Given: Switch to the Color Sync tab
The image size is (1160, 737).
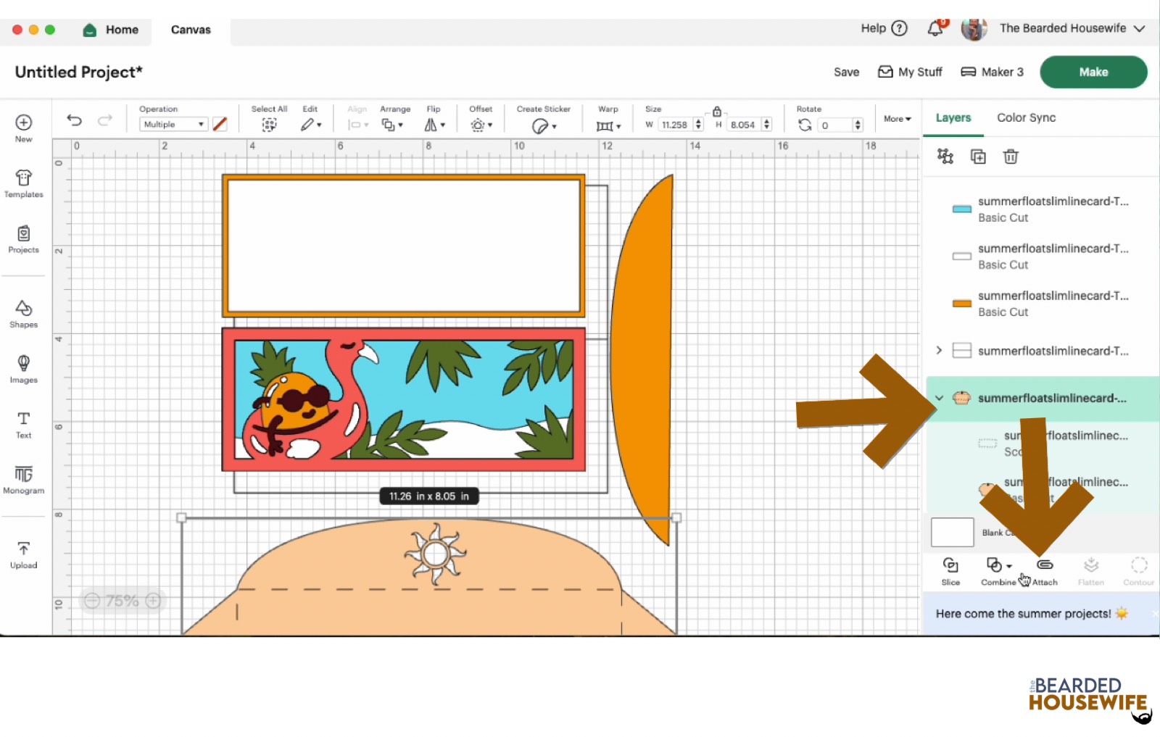Looking at the screenshot, I should (x=1026, y=117).
